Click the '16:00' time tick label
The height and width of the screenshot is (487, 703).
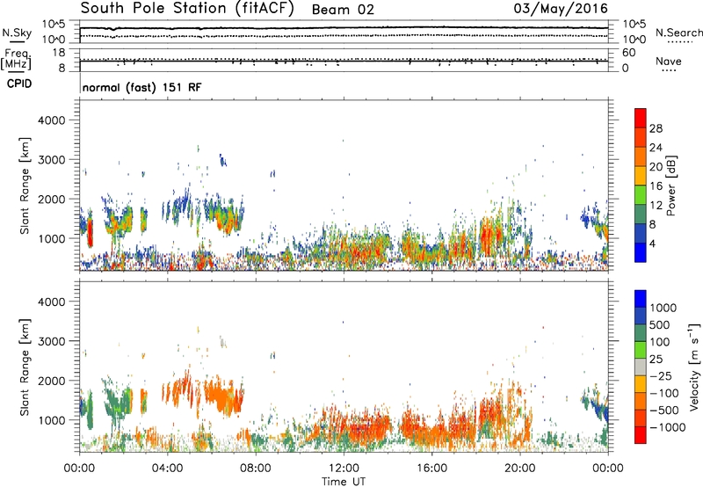click(431, 469)
